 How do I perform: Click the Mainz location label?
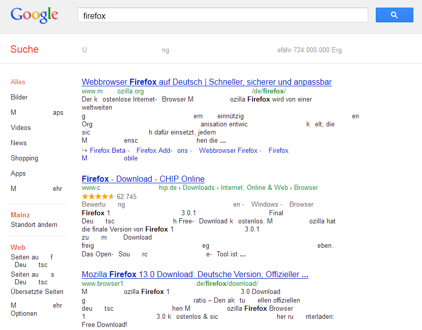click(x=20, y=215)
